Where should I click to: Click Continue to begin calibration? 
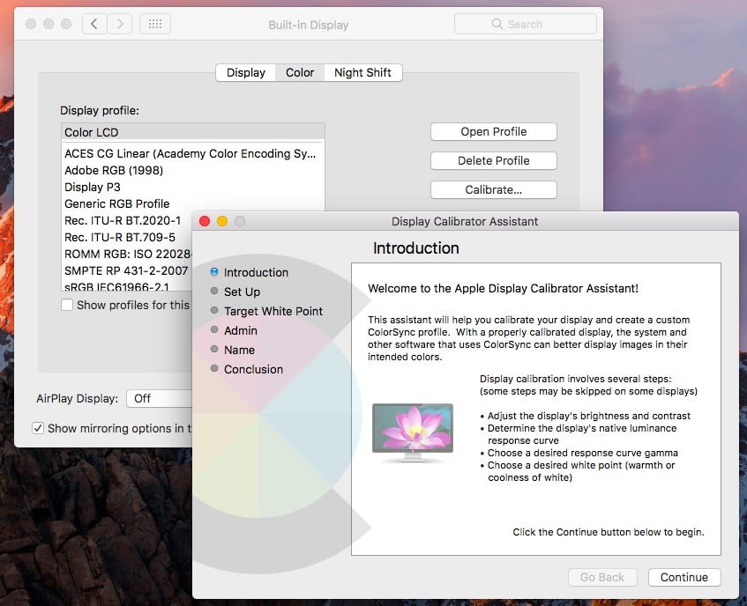[684, 577]
